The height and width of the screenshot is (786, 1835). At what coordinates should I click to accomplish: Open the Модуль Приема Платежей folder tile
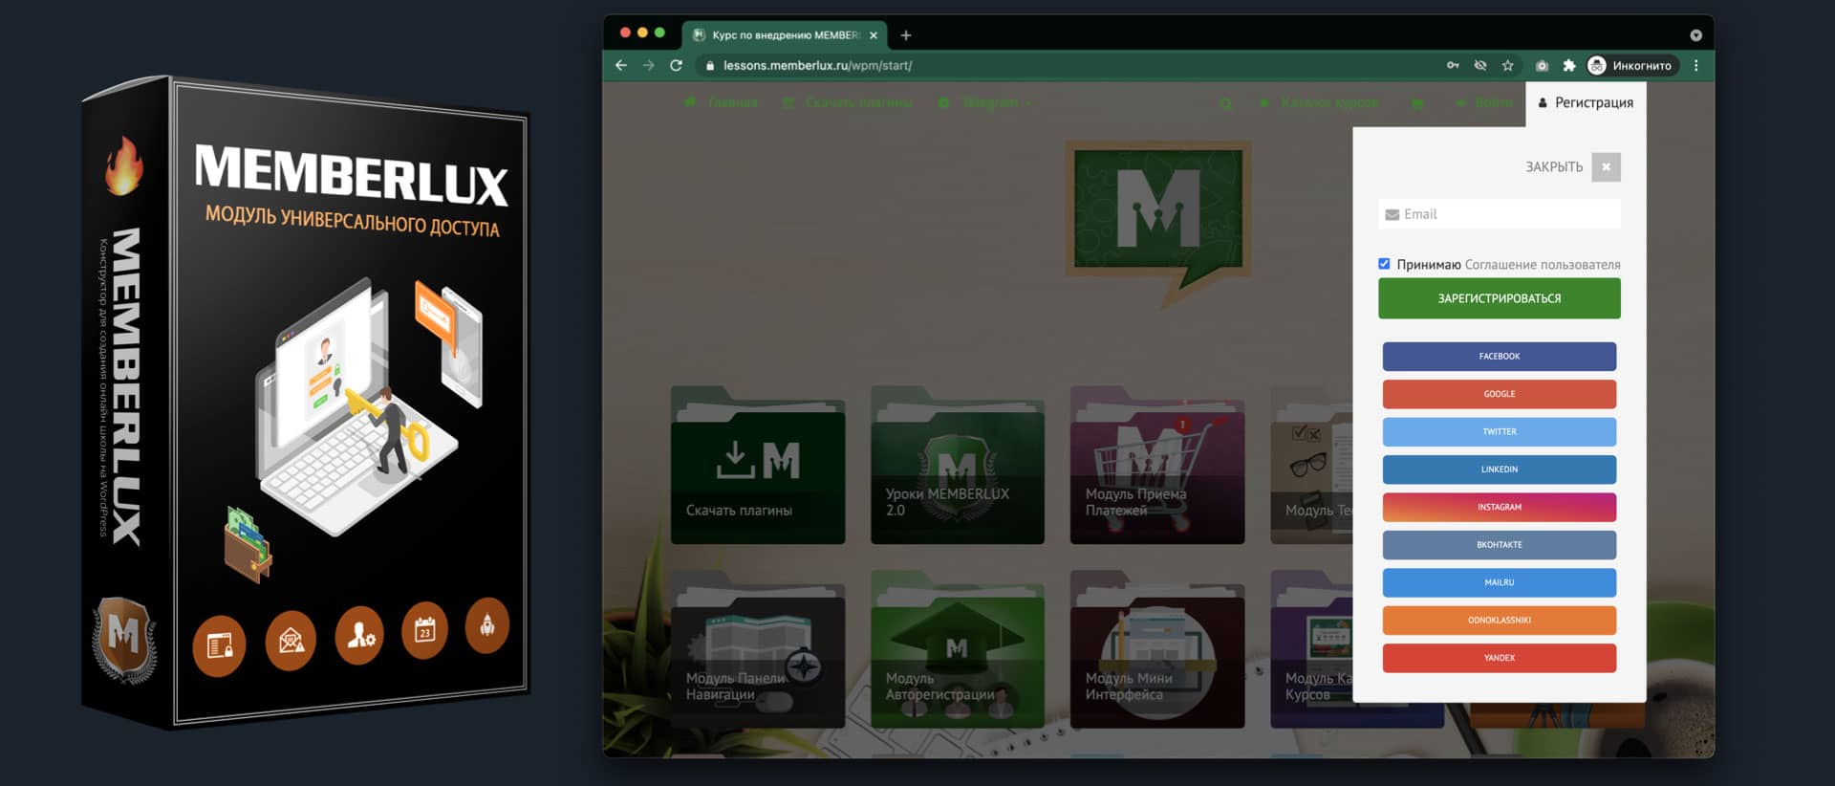click(1157, 466)
